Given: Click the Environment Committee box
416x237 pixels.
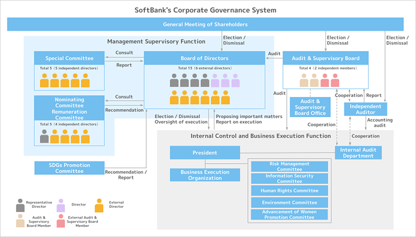Looking at the screenshot, I should tap(289, 202).
